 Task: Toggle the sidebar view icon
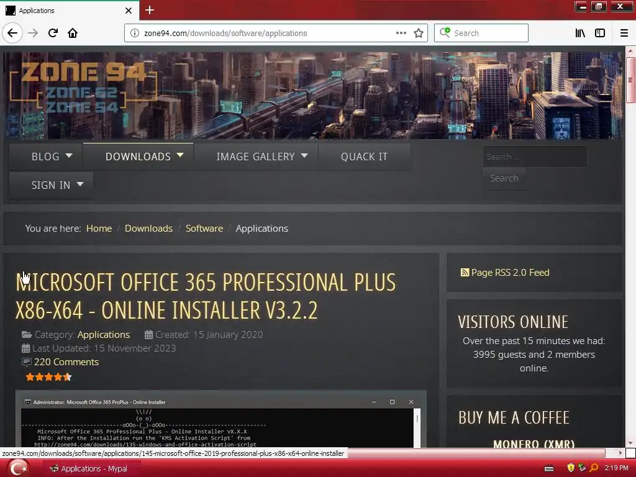(600, 33)
